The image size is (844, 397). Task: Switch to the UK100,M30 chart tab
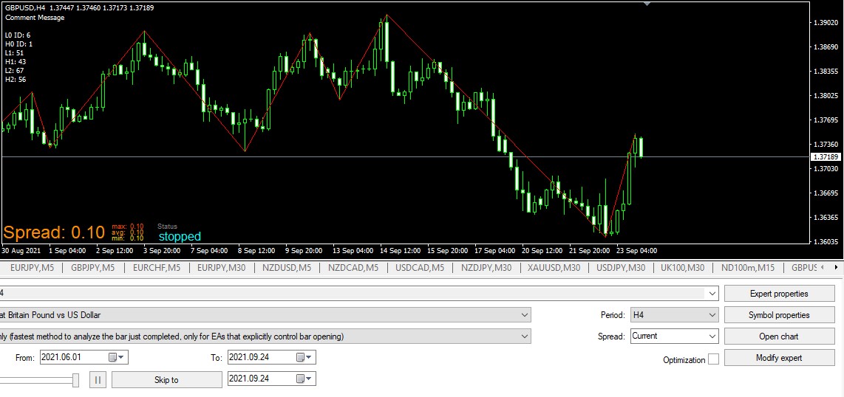pyautogui.click(x=683, y=267)
